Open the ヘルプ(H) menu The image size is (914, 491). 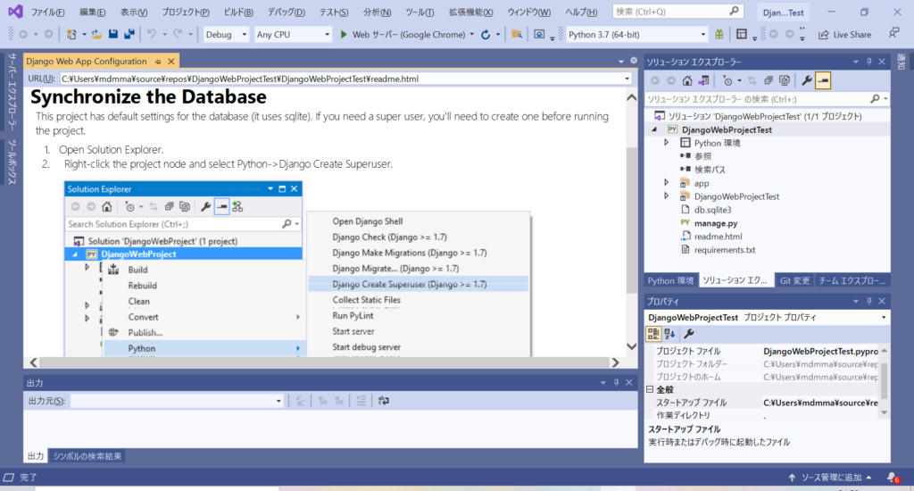tap(580, 12)
